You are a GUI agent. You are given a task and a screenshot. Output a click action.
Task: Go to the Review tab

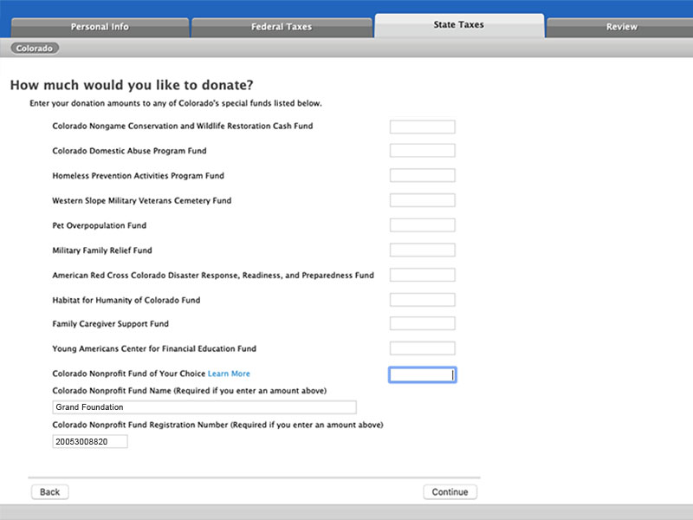621,27
